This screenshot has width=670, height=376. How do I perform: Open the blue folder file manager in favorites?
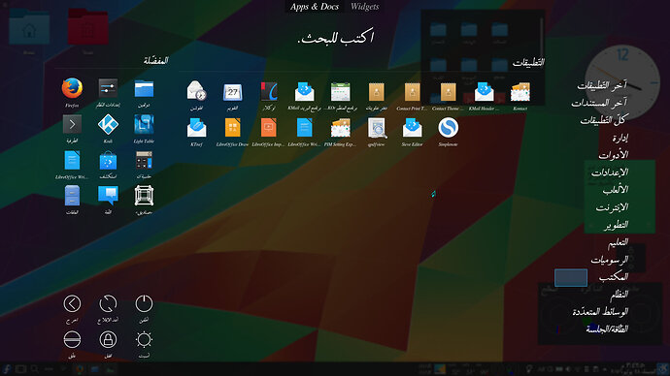pyautogui.click(x=144, y=88)
